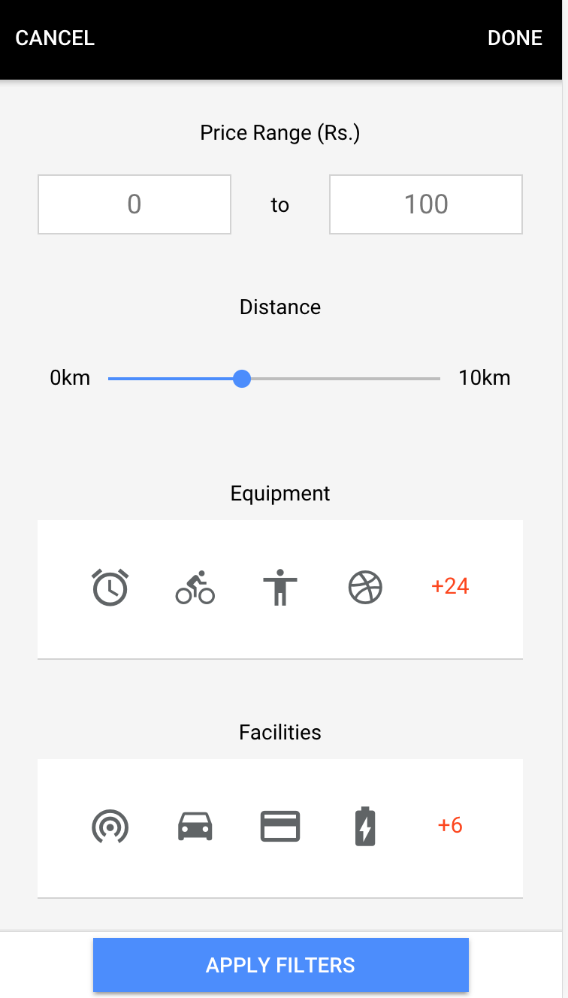This screenshot has width=568, height=998.
Task: Select the car parking facility icon
Action: (x=195, y=826)
